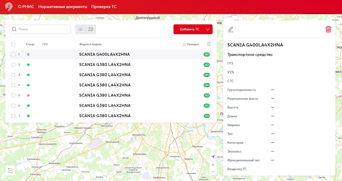Check the checkbox of row 6
This screenshot has height=181, width=342.
[x=13, y=106]
